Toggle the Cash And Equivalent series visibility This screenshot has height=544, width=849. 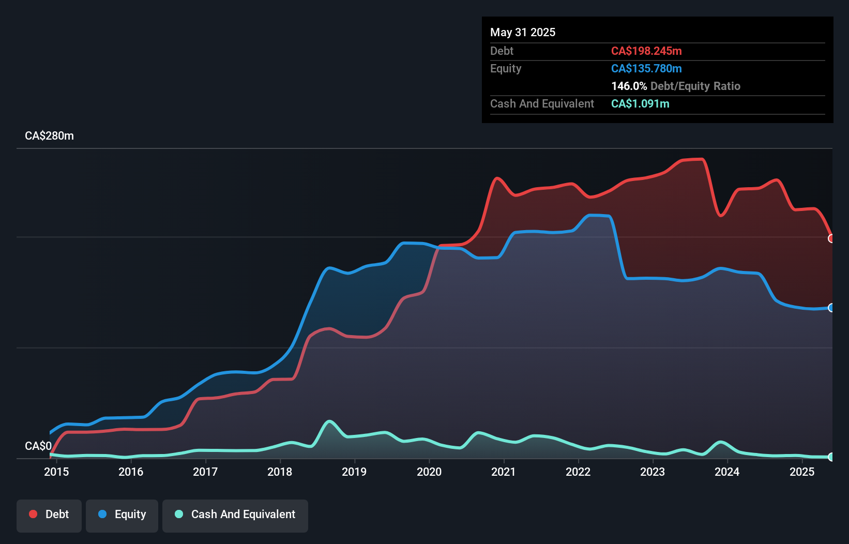pyautogui.click(x=235, y=515)
